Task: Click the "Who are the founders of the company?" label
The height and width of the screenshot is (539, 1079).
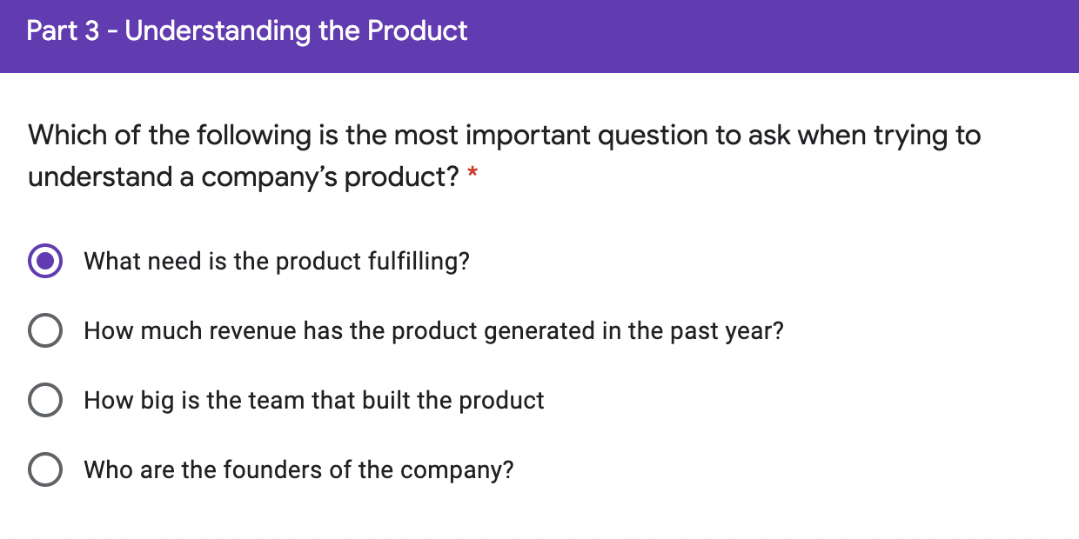Action: [x=298, y=470]
